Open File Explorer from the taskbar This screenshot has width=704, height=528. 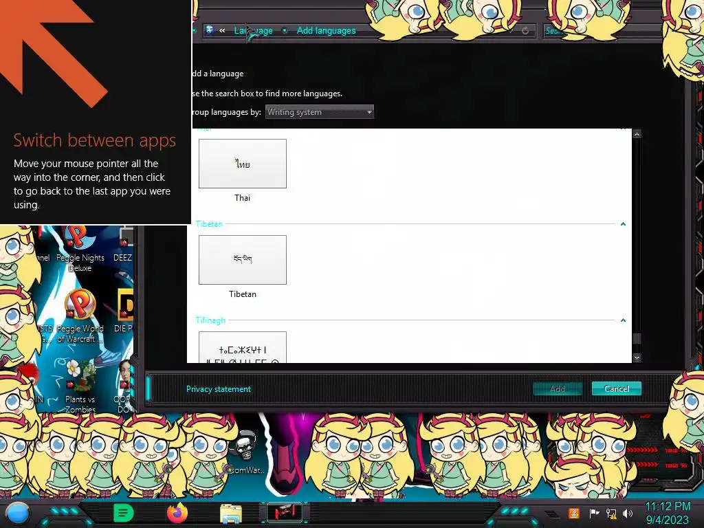pos(231,513)
